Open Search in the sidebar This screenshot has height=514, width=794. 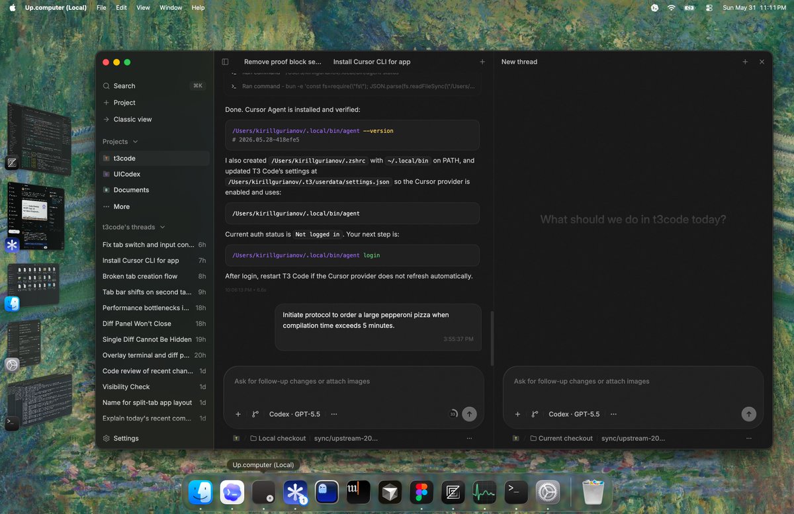point(154,86)
